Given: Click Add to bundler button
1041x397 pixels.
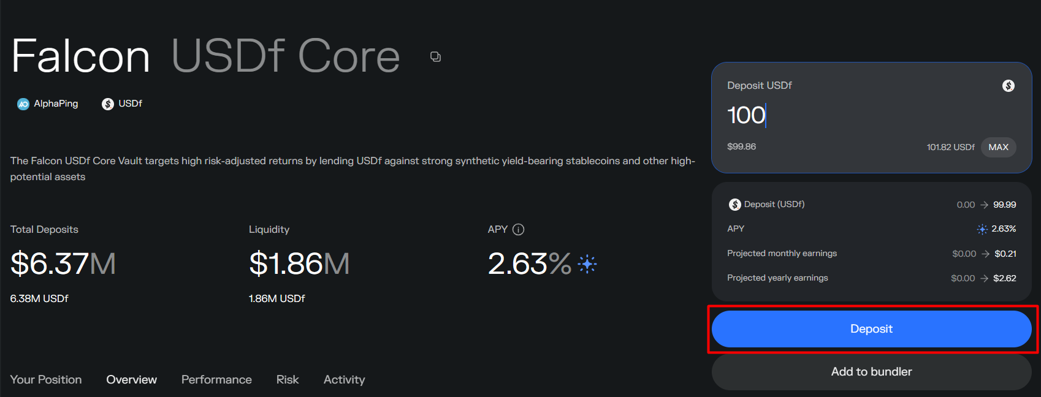Looking at the screenshot, I should click(871, 372).
